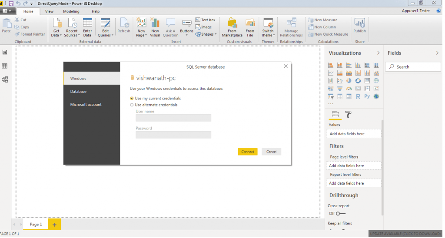
Task: Select the Map globe visual
Action: point(376,81)
